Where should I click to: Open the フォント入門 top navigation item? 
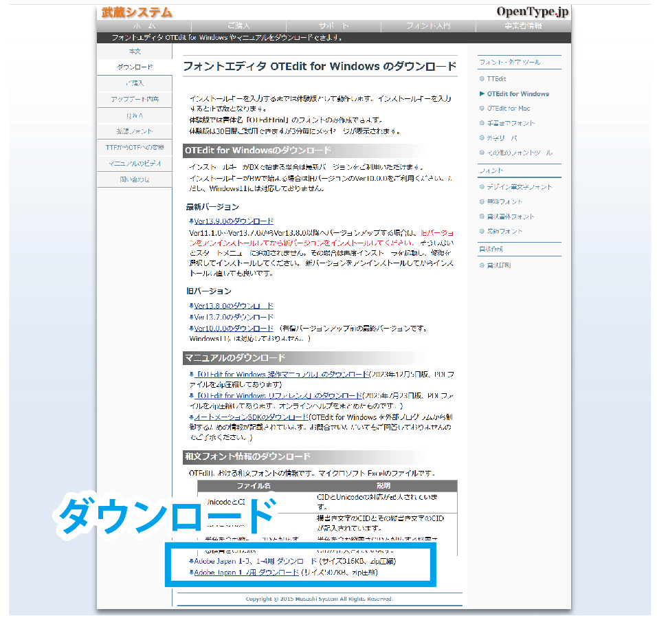click(x=428, y=26)
